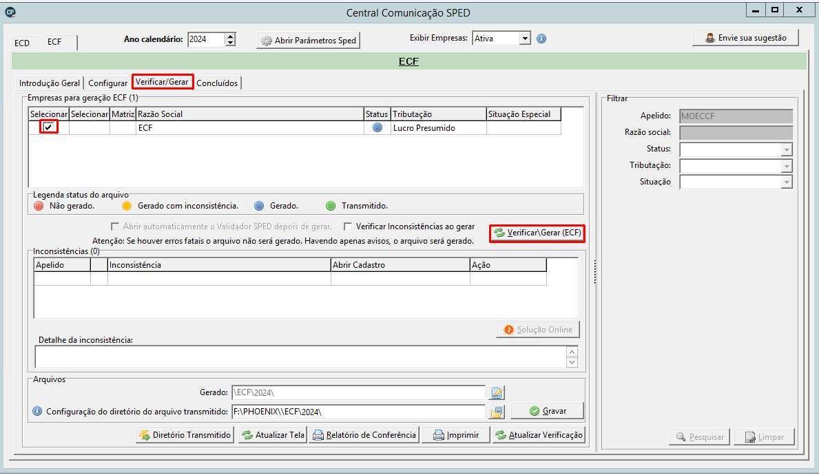Click the Imprimir printer button
The height and width of the screenshot is (475, 819).
(456, 435)
